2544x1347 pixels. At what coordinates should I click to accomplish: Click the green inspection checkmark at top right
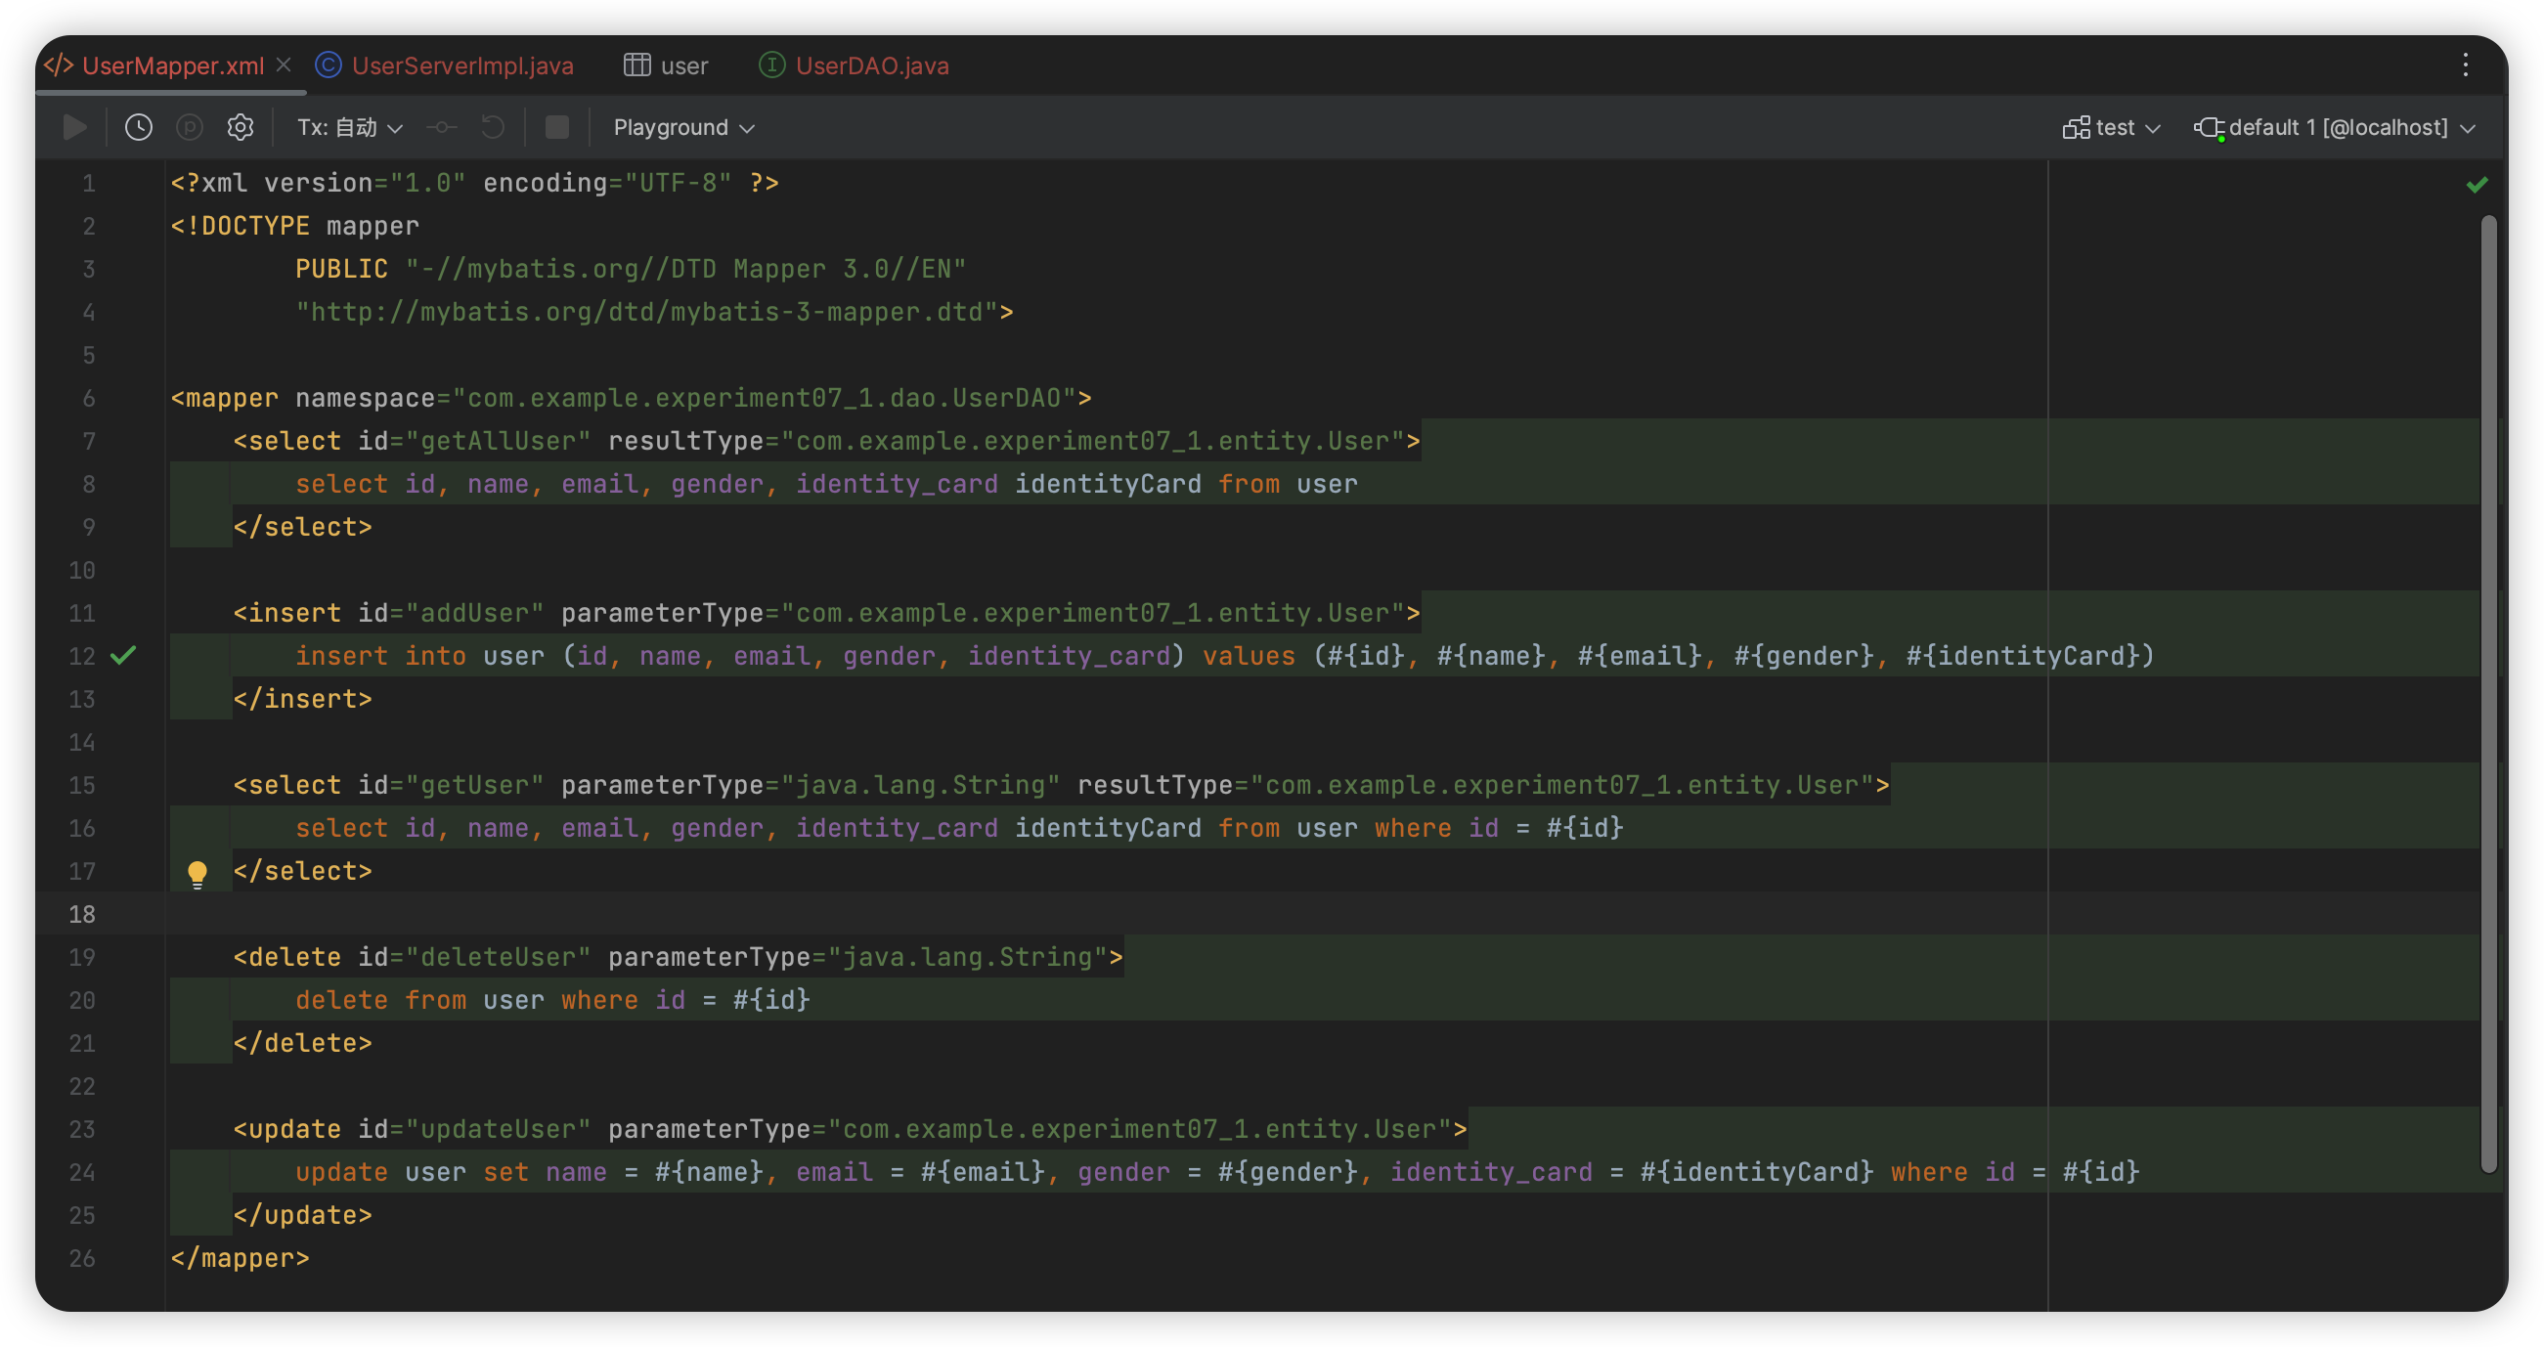tap(2477, 185)
